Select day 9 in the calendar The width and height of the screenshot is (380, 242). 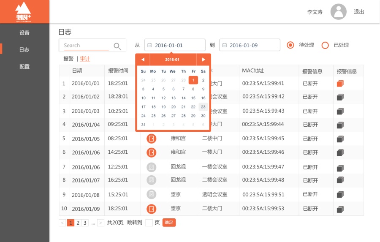point(203,89)
